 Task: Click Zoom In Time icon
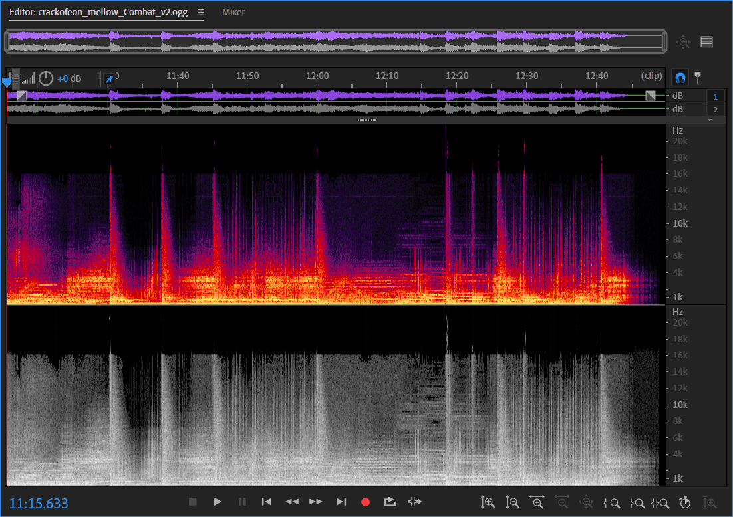537,502
